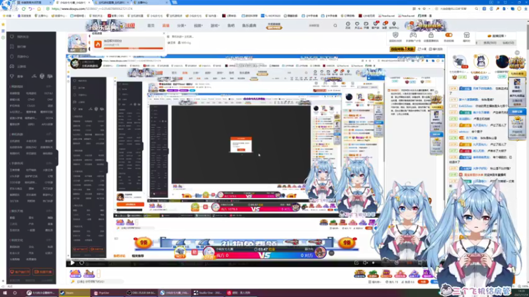
Task: Open the PopOne app on the taskbar
Action: pos(107,292)
